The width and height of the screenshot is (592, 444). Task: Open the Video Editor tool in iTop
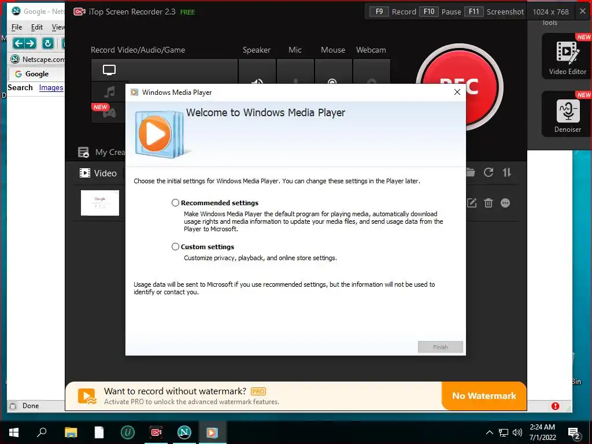click(x=567, y=57)
